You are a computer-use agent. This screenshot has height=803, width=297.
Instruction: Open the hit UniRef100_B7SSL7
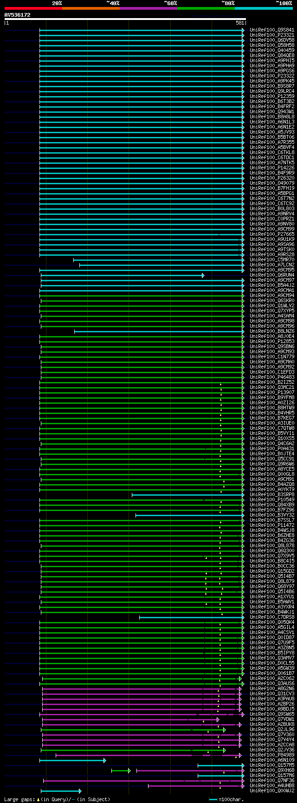coord(272,520)
